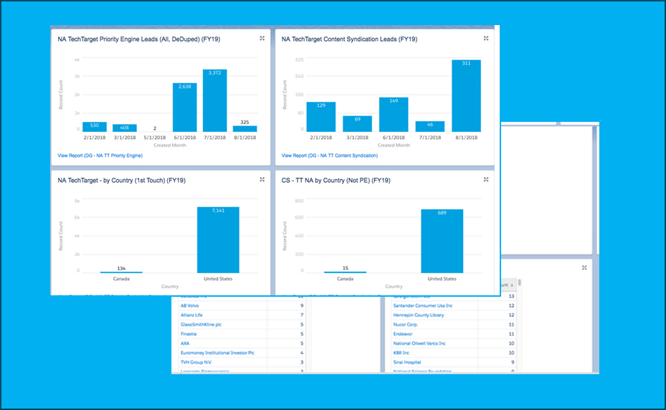Select the 2,638 bar for 6/1/2018
This screenshot has width=666, height=410.
(185, 108)
